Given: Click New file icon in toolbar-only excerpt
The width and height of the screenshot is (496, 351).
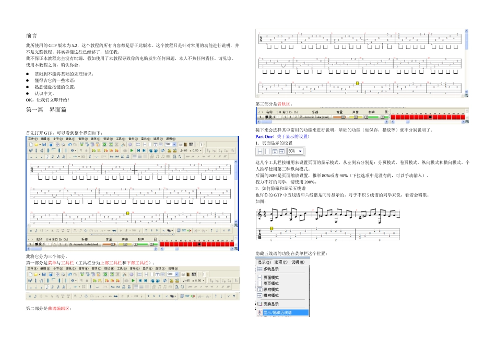Looking at the screenshot, I should 31,274.
